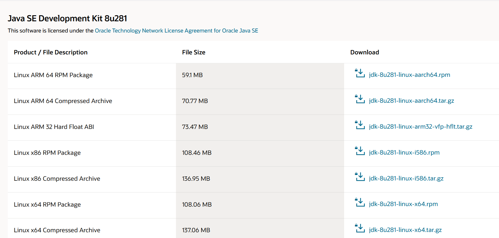The image size is (499, 238).
Task: Click the Product / File Description column header
Action: (51, 52)
